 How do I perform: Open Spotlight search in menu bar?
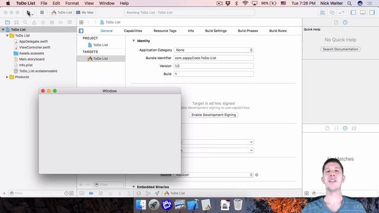tap(349, 4)
